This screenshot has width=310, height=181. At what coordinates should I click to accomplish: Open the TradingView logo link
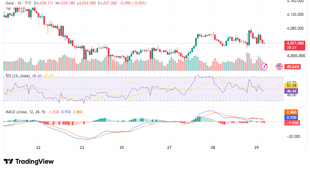tap(29, 161)
